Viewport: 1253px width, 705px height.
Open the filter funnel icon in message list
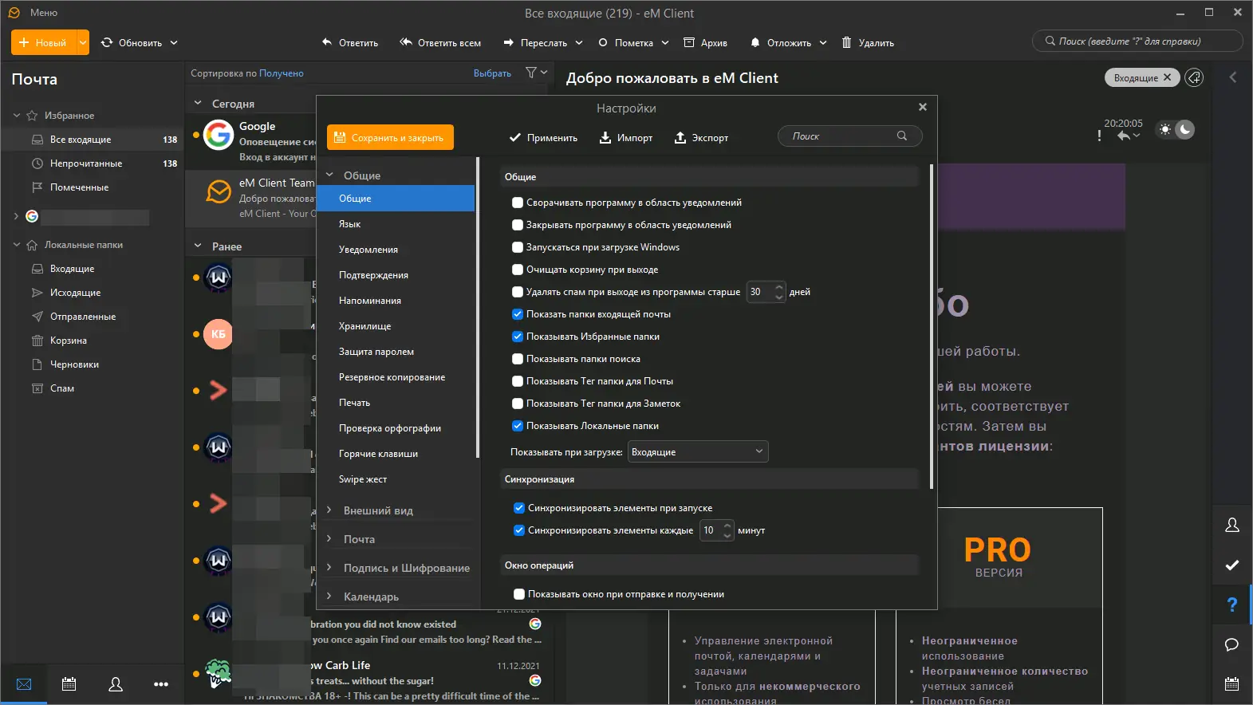pos(531,73)
